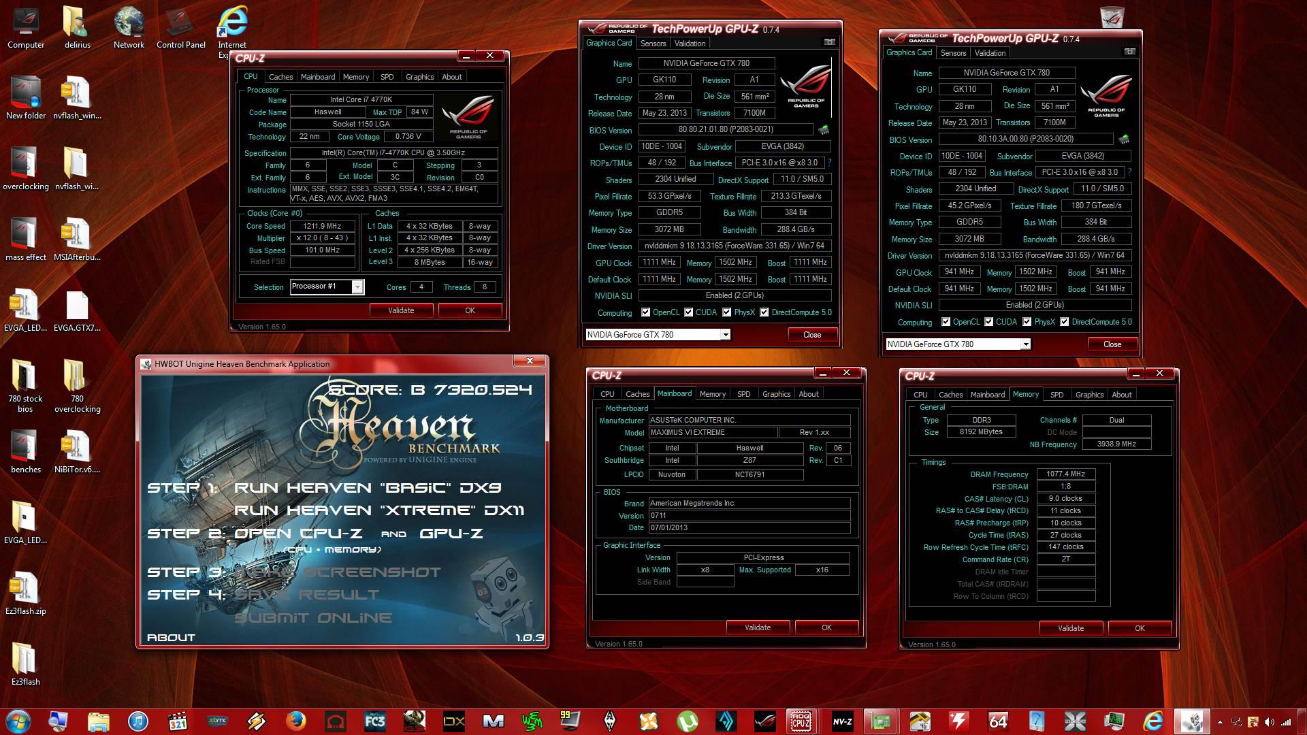Open the Ez3flash.zip archive
Screen dimensions: 1307x735
coord(25,593)
